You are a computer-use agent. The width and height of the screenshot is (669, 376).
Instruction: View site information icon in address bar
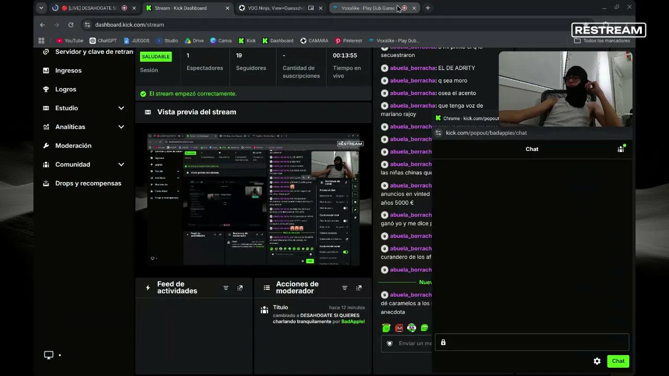pos(87,25)
